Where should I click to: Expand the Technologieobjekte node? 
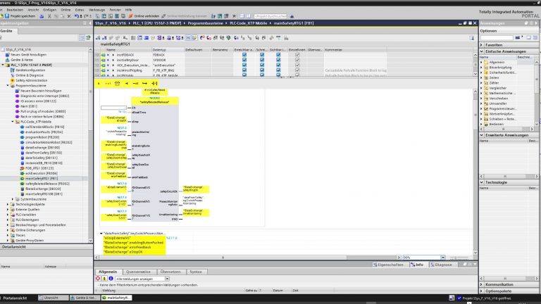(8, 204)
